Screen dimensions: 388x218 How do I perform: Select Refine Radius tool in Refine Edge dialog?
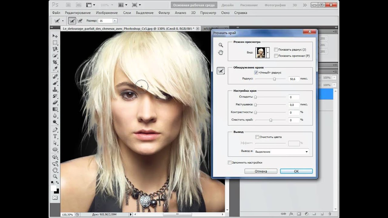coord(221,71)
